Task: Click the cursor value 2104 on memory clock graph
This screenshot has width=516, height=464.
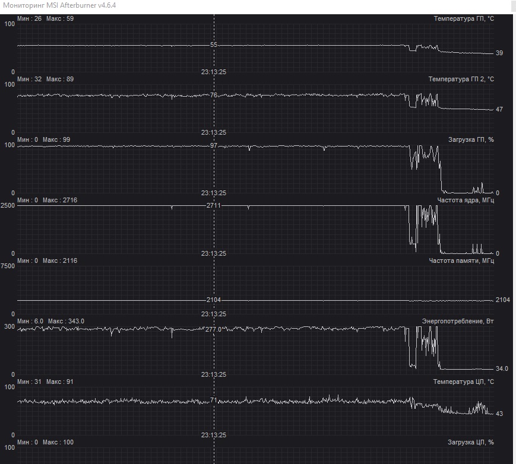Action: point(214,300)
